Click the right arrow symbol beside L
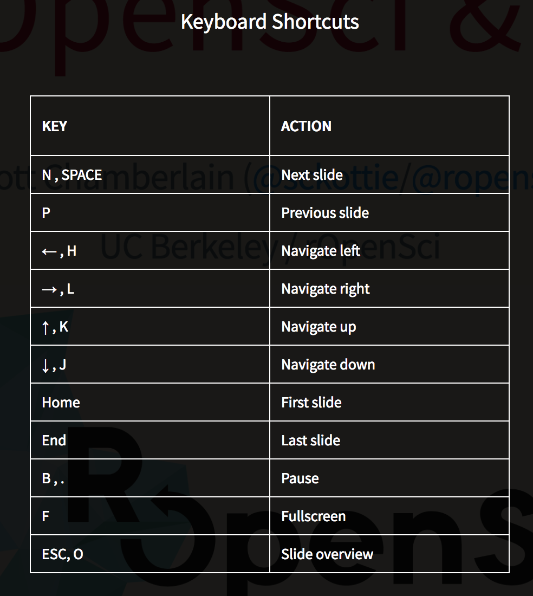533x596 pixels. pyautogui.click(x=49, y=289)
